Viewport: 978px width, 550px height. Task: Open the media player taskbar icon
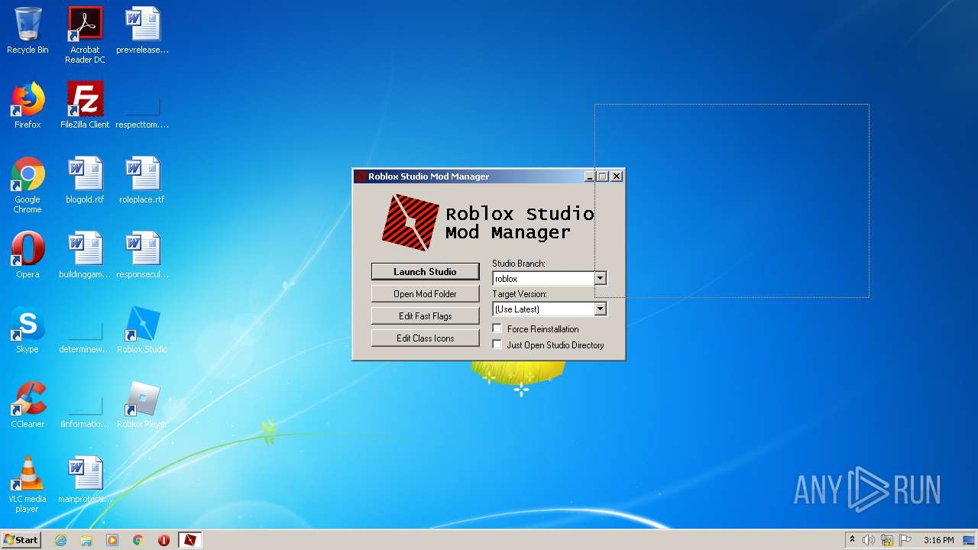tap(112, 540)
